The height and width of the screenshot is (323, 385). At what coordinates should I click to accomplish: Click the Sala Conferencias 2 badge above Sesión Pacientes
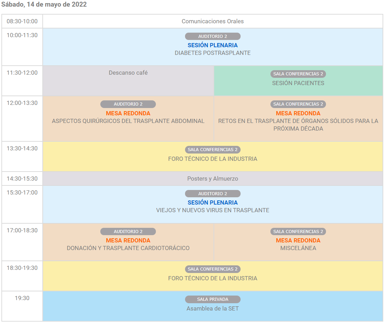click(x=298, y=74)
